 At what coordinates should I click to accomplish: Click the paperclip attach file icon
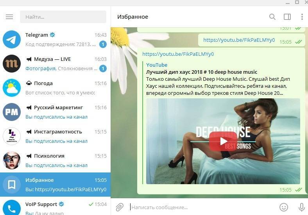coord(120,207)
